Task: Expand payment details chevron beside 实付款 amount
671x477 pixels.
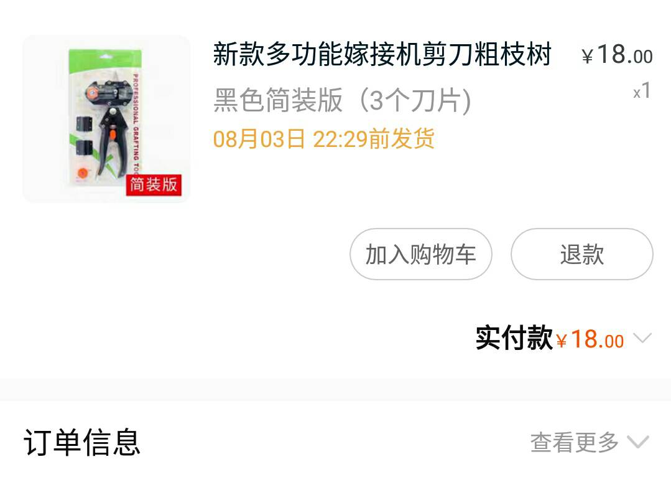Action: (642, 338)
